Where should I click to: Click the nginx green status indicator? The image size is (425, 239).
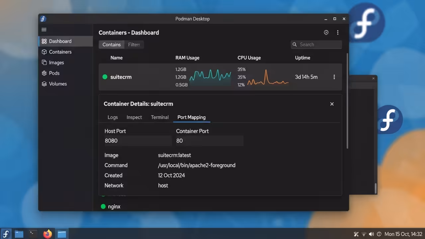(x=103, y=206)
